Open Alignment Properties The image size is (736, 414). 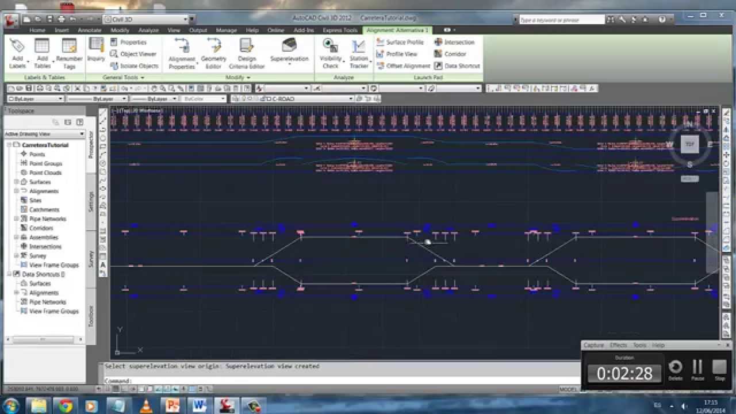pyautogui.click(x=182, y=54)
